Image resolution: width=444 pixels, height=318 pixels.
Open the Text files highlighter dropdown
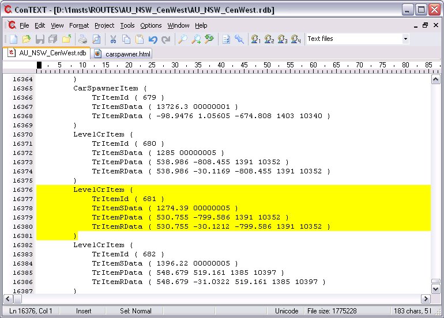tap(405, 39)
